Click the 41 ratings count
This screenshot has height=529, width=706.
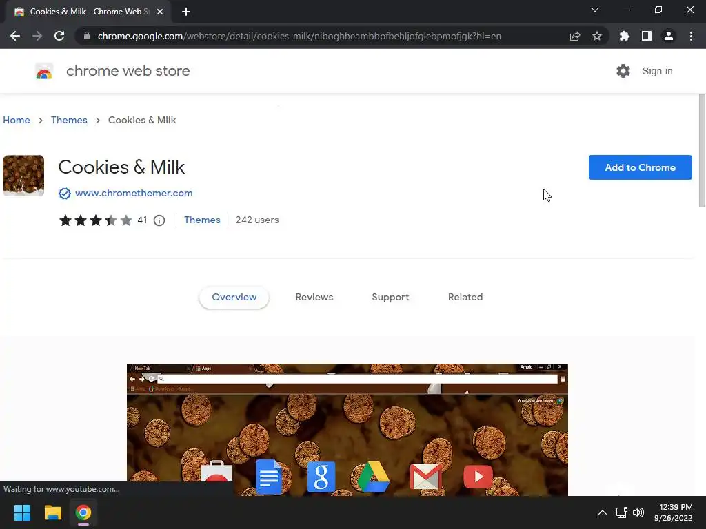(x=142, y=220)
